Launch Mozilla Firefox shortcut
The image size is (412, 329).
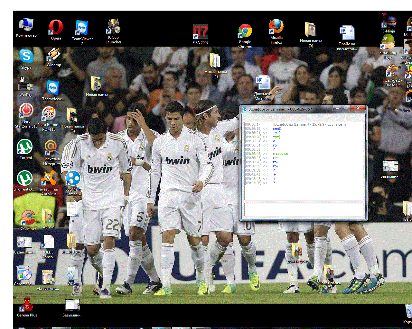pos(276,32)
